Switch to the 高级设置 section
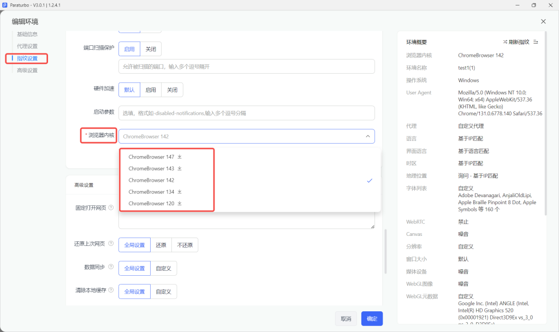559x332 pixels. point(27,70)
